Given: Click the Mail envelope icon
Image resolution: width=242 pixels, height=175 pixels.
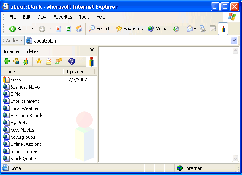Looking at the screenshot, I should tap(190, 29).
